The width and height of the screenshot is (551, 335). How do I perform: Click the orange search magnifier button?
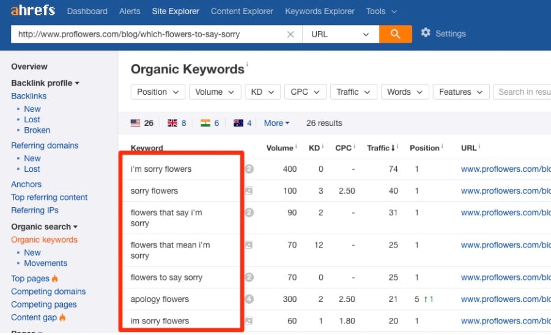395,34
